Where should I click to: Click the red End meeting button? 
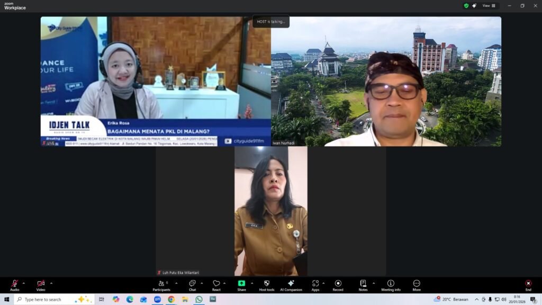(x=528, y=284)
